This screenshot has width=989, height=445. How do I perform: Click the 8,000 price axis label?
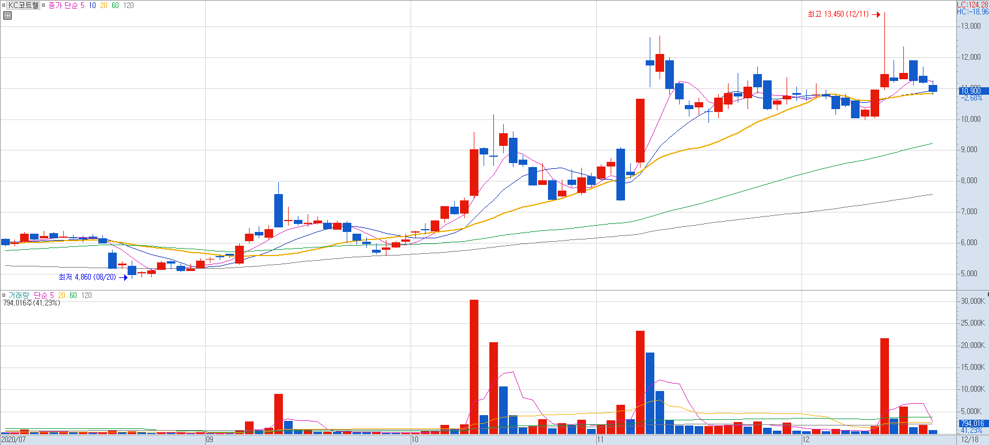(x=969, y=181)
